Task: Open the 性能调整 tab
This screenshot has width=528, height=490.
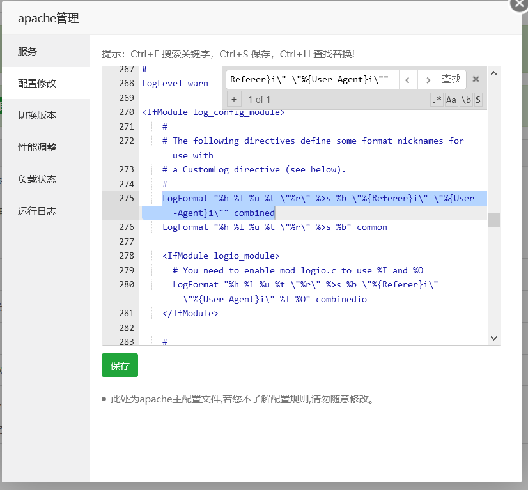Action: click(x=37, y=147)
